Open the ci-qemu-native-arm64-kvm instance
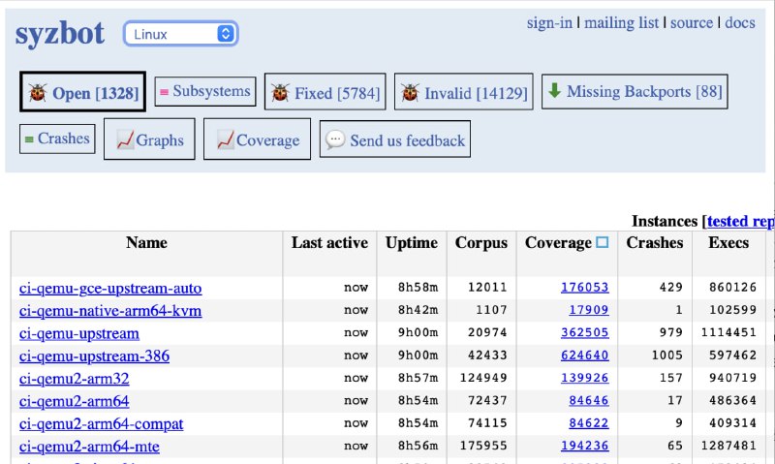Image resolution: width=775 pixels, height=464 pixels. tap(110, 311)
